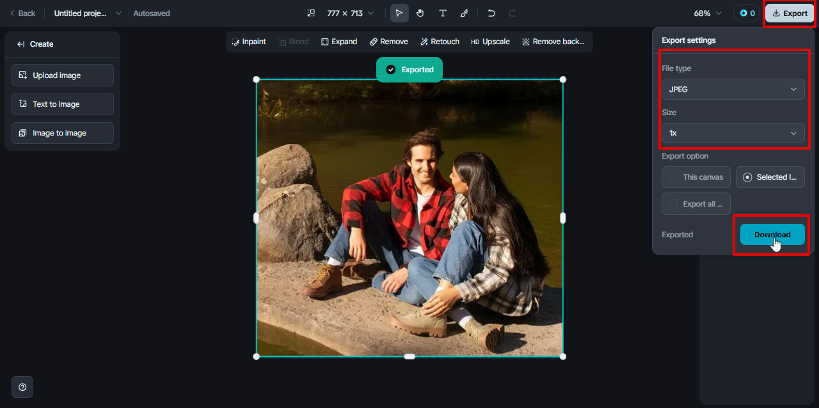
Task: Click the undo arrow
Action: (491, 13)
